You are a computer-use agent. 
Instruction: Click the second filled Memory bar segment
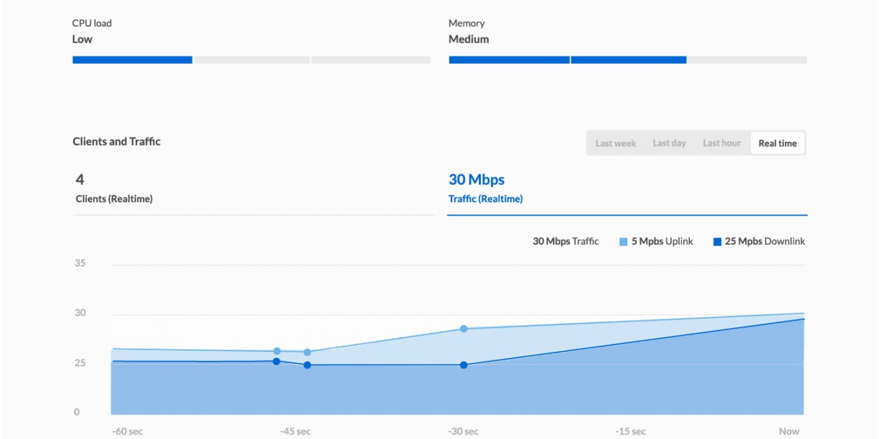click(628, 60)
